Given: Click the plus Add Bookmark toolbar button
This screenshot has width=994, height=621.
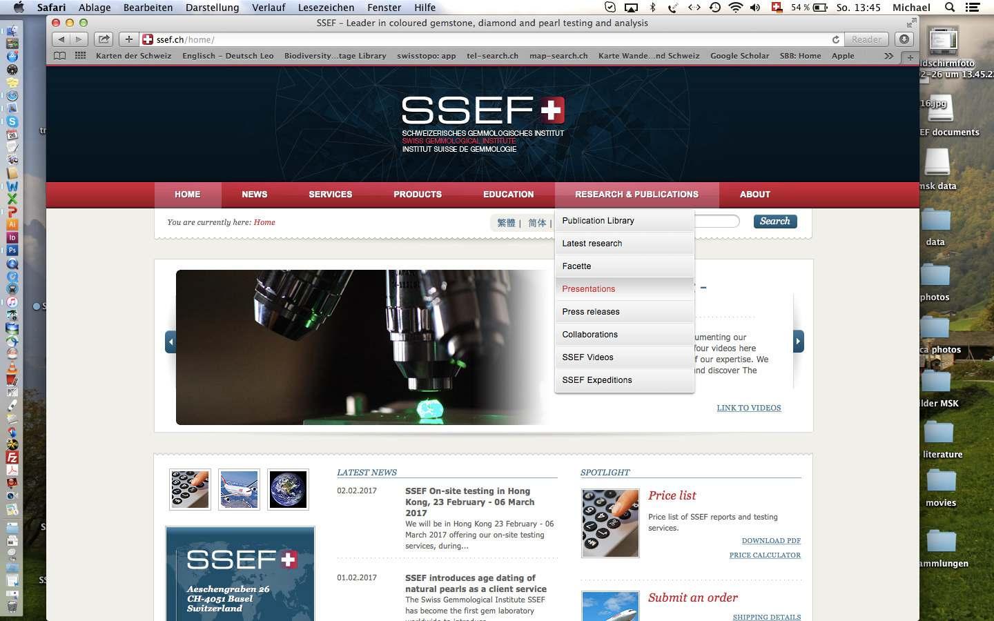Looking at the screenshot, I should [x=128, y=39].
